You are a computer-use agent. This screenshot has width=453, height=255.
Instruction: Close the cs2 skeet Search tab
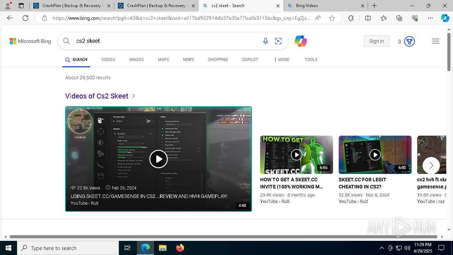point(278,6)
